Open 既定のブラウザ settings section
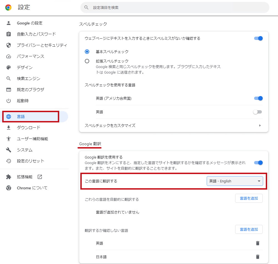Viewport: 278px width, 264px height. pyautogui.click(x=31, y=90)
